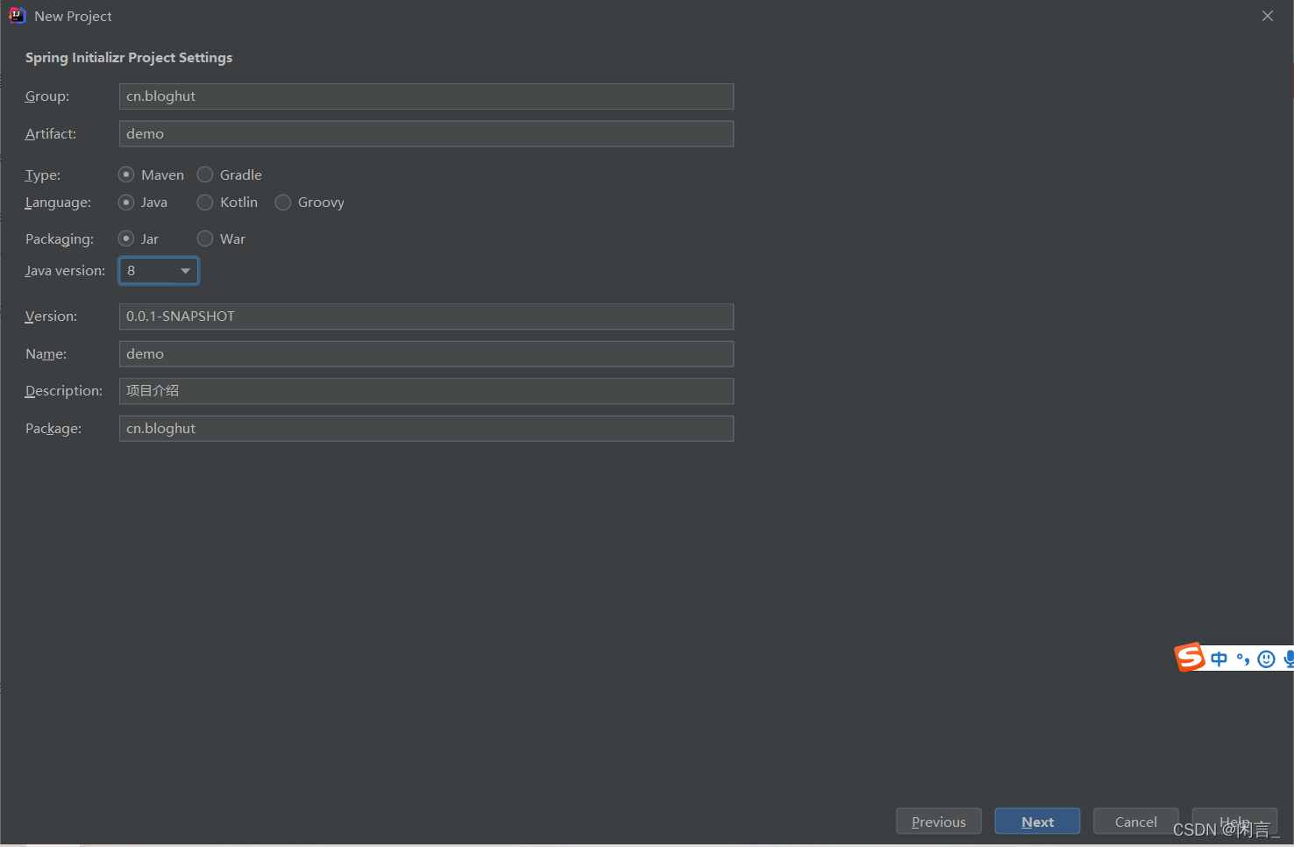Click the Name field containing demo
The height and width of the screenshot is (847, 1294).
(x=426, y=354)
